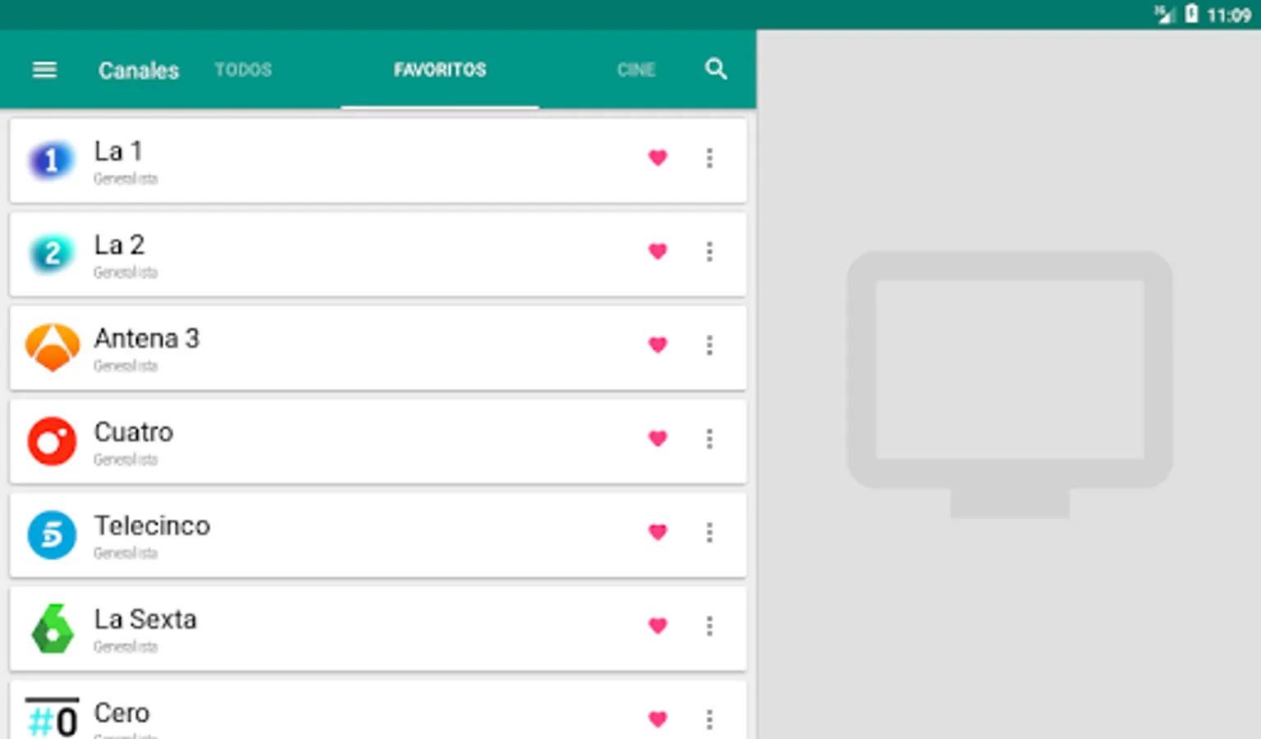Tap the Canales title
Viewport: 1261px width, 739px height.
point(139,71)
